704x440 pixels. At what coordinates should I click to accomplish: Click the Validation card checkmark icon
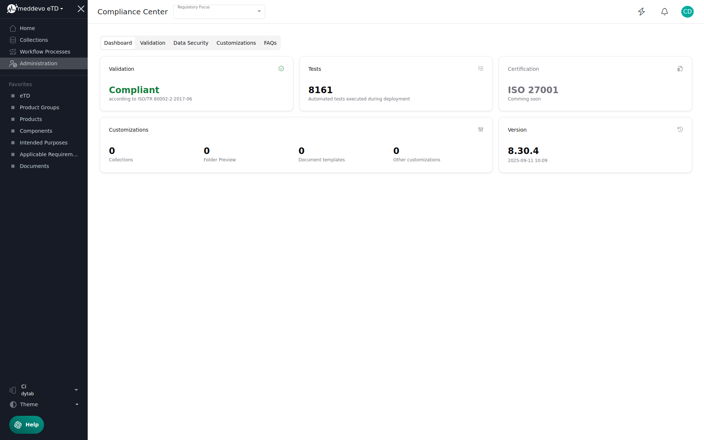281,69
